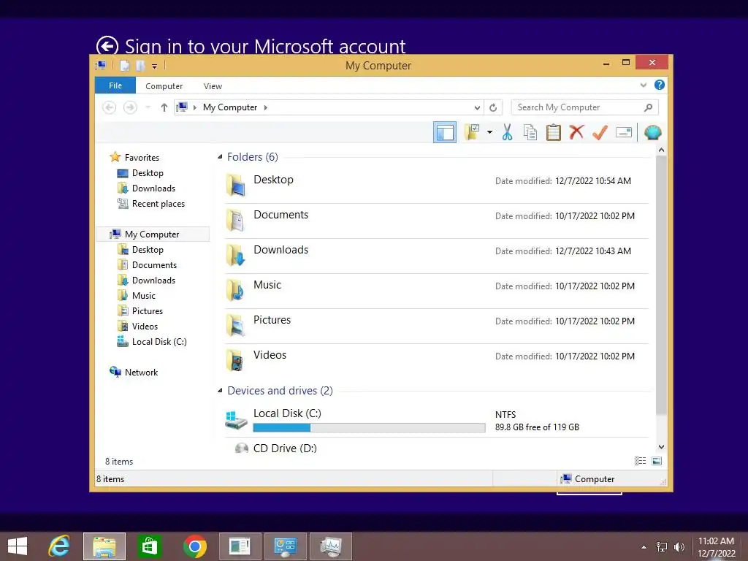The image size is (748, 561).
Task: Click the blue Help question mark icon
Action: click(x=660, y=85)
